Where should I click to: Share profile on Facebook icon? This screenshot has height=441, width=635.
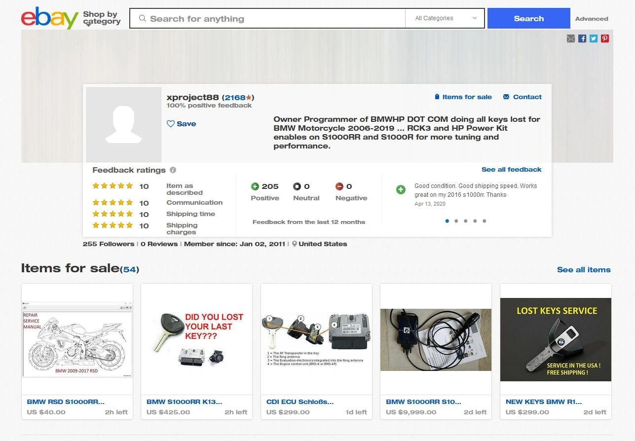[x=582, y=38]
